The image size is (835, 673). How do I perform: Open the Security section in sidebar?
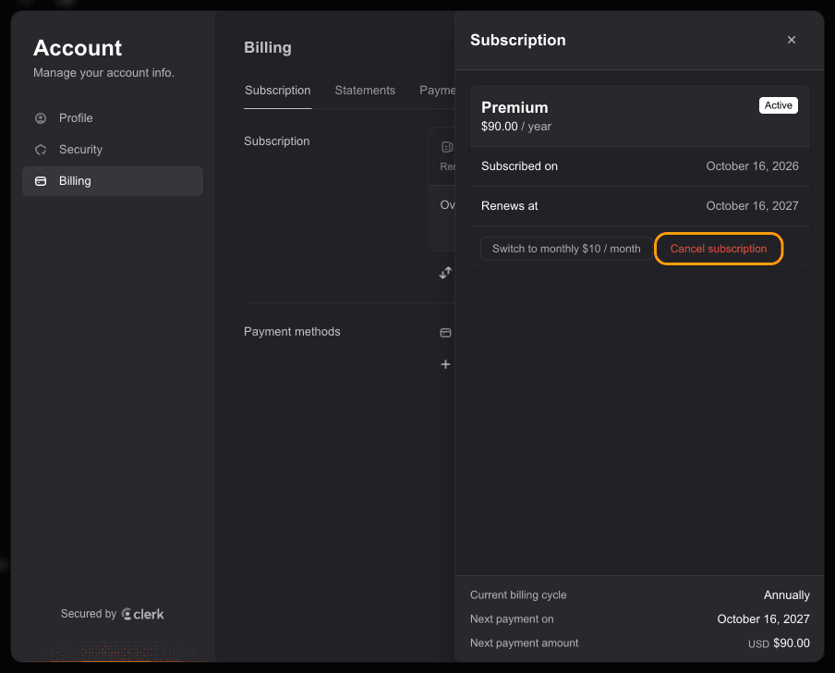pyautogui.click(x=113, y=149)
